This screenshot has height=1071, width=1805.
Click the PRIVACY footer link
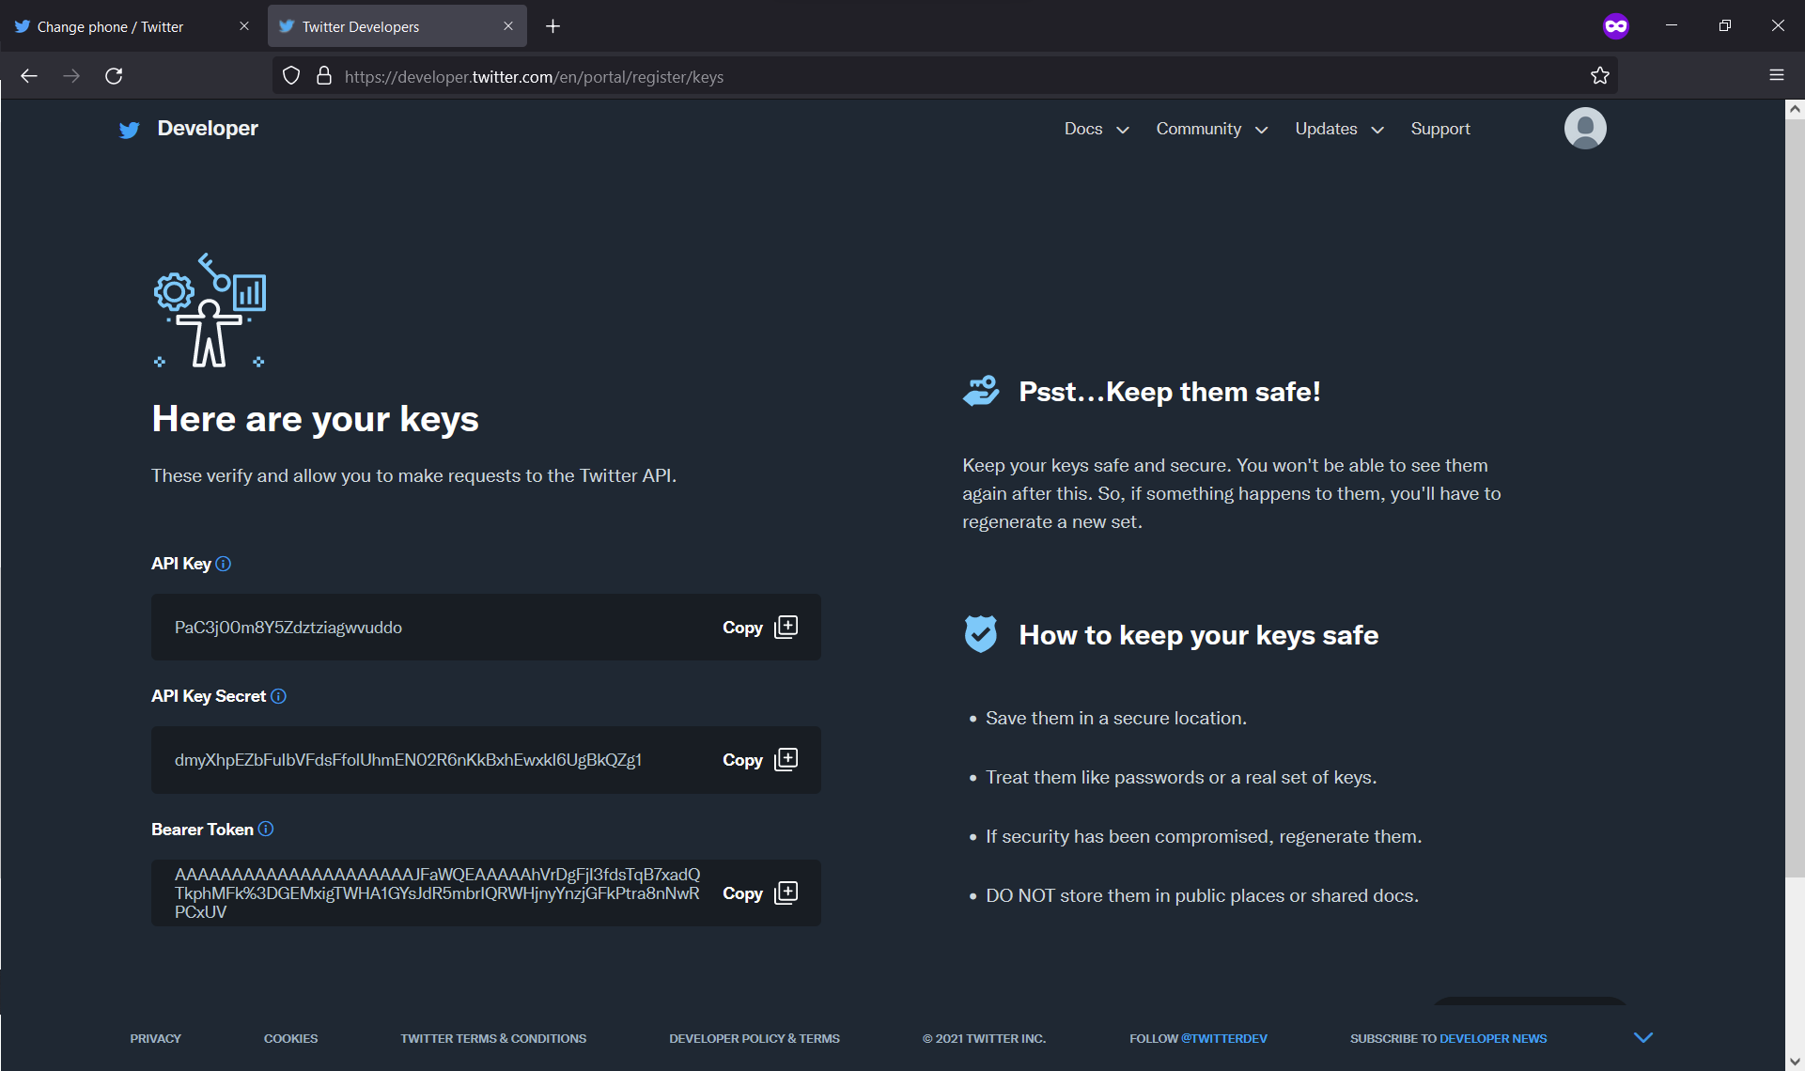[156, 1038]
